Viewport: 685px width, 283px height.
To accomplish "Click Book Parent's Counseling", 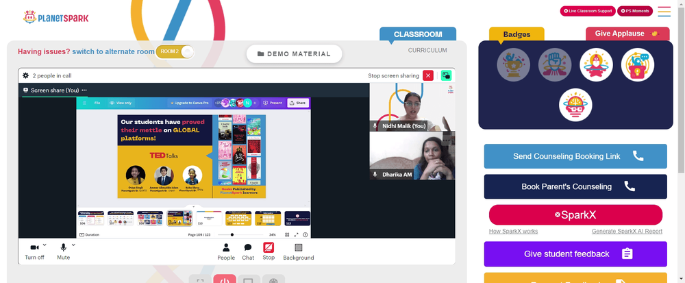I will 575,186.
